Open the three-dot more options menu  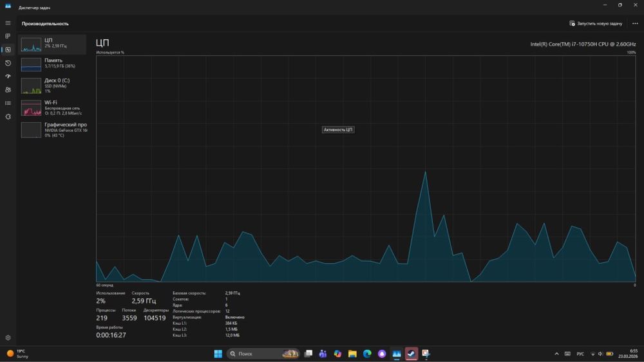(635, 23)
